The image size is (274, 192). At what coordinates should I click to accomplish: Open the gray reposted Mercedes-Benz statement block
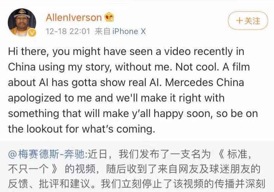[137, 166]
